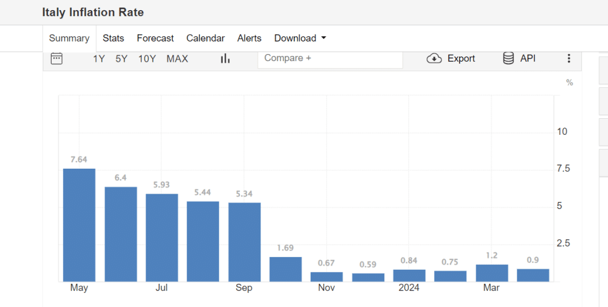This screenshot has height=307, width=608.
Task: Select the Alerts tab
Action: pos(249,38)
